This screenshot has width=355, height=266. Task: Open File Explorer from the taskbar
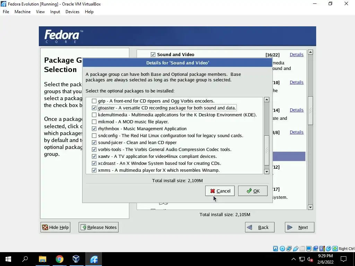[x=42, y=259]
